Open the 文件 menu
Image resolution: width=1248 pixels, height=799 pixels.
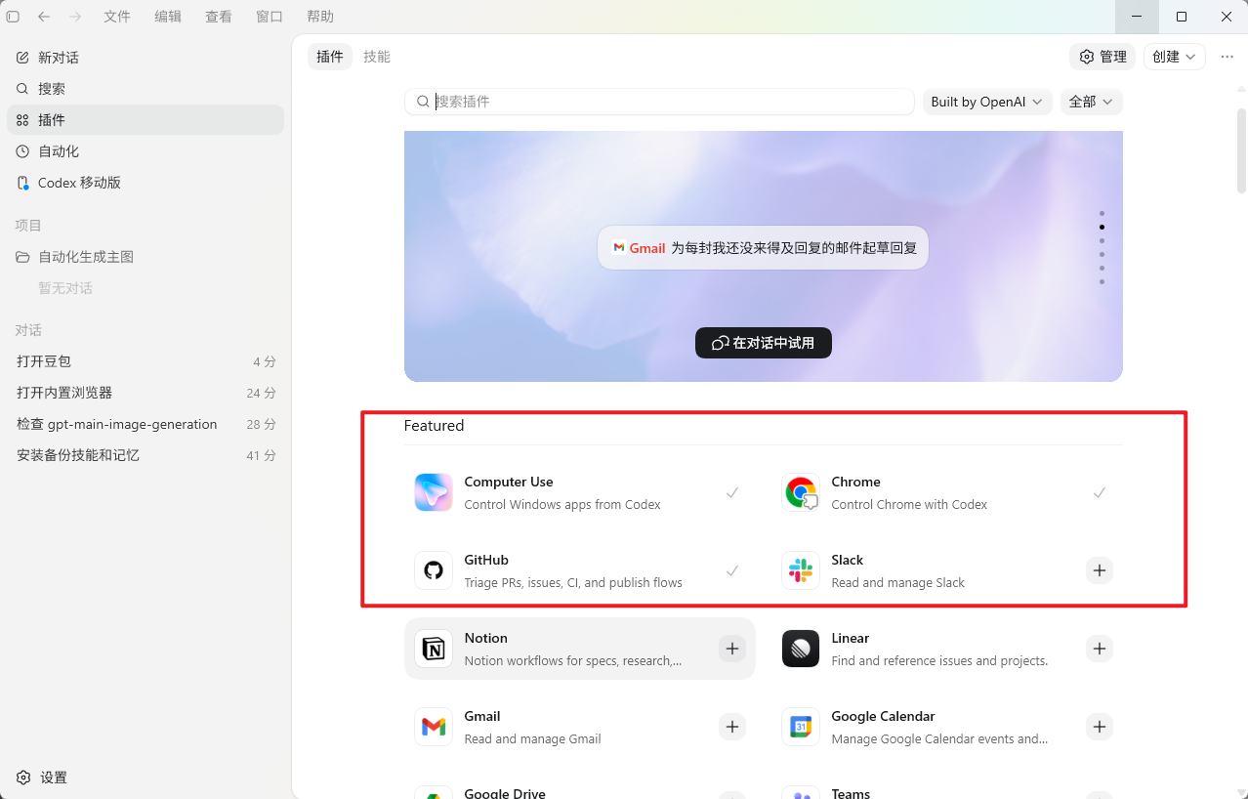point(117,17)
